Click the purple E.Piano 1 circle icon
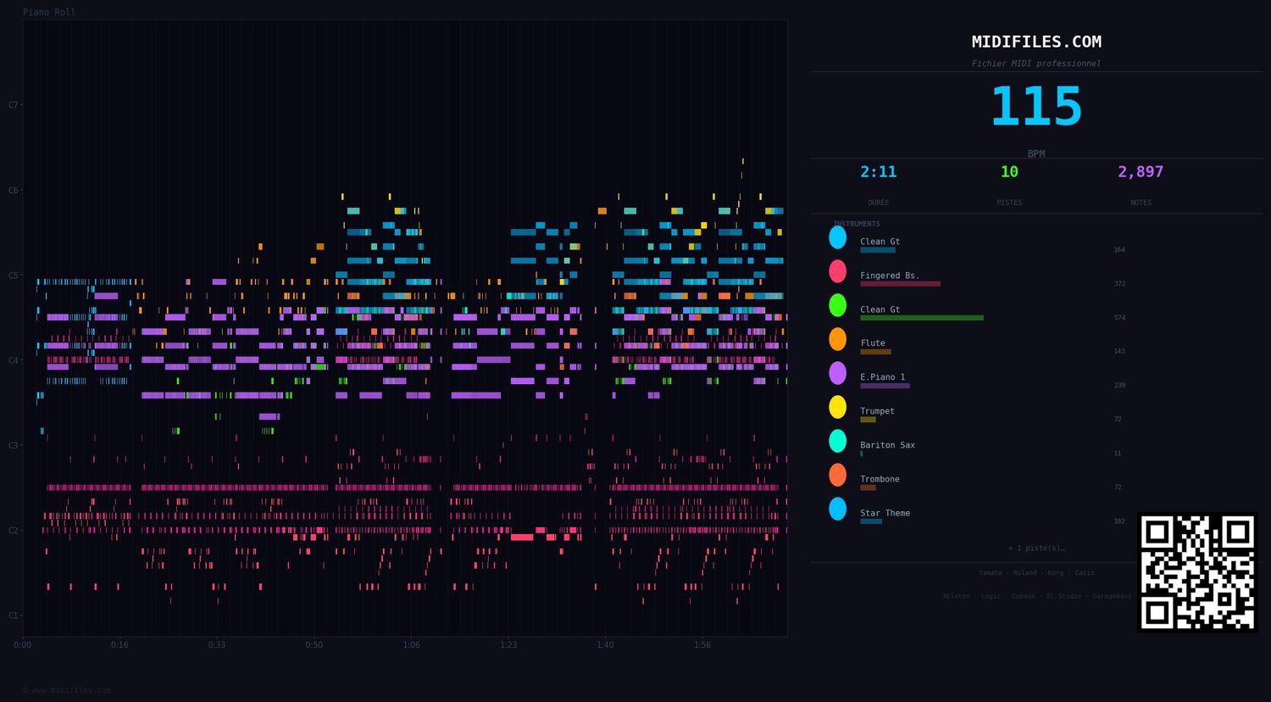The height and width of the screenshot is (702, 1271). pyautogui.click(x=837, y=373)
